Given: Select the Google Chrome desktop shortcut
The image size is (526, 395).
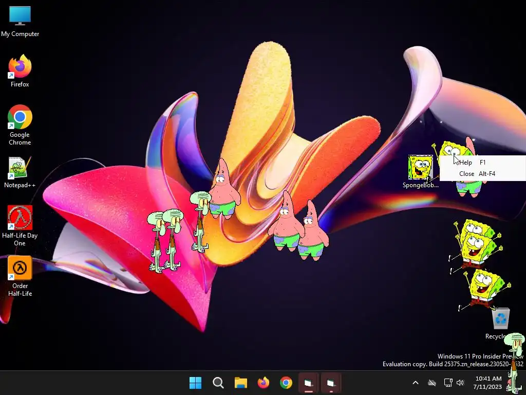Looking at the screenshot, I should coord(20,125).
